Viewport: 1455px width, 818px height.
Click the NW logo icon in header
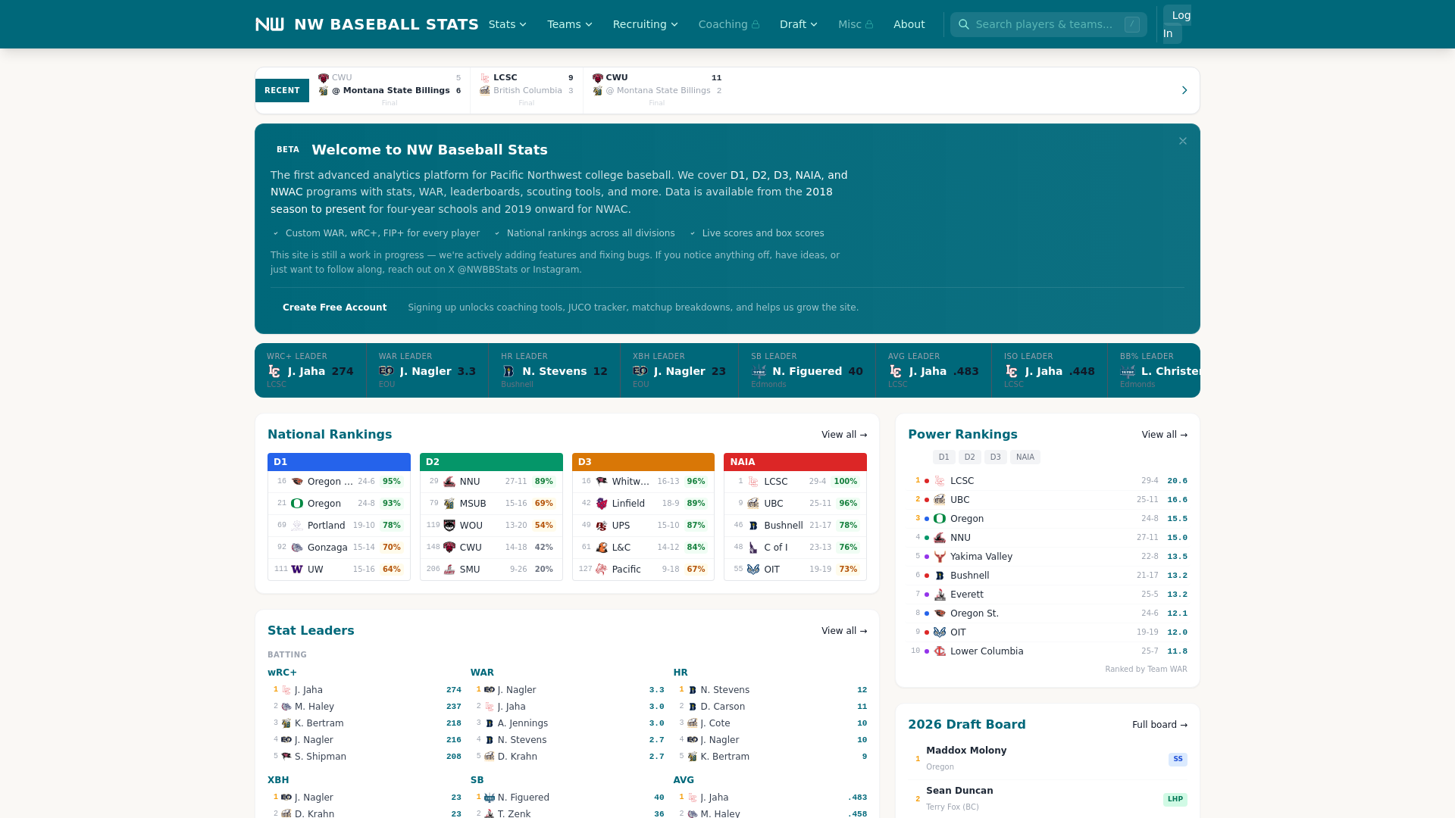click(270, 24)
